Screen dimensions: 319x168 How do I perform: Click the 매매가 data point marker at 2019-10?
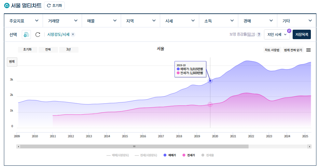(210, 81)
